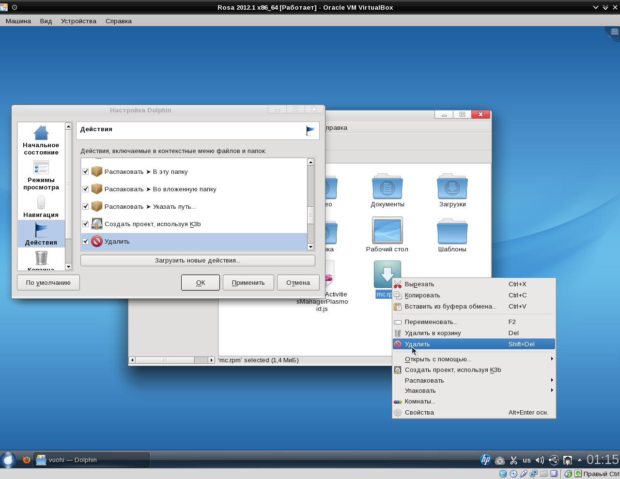Uncheck the Delete (Удалить) action checkbox
This screenshot has height=479, width=620.
pyautogui.click(x=86, y=241)
